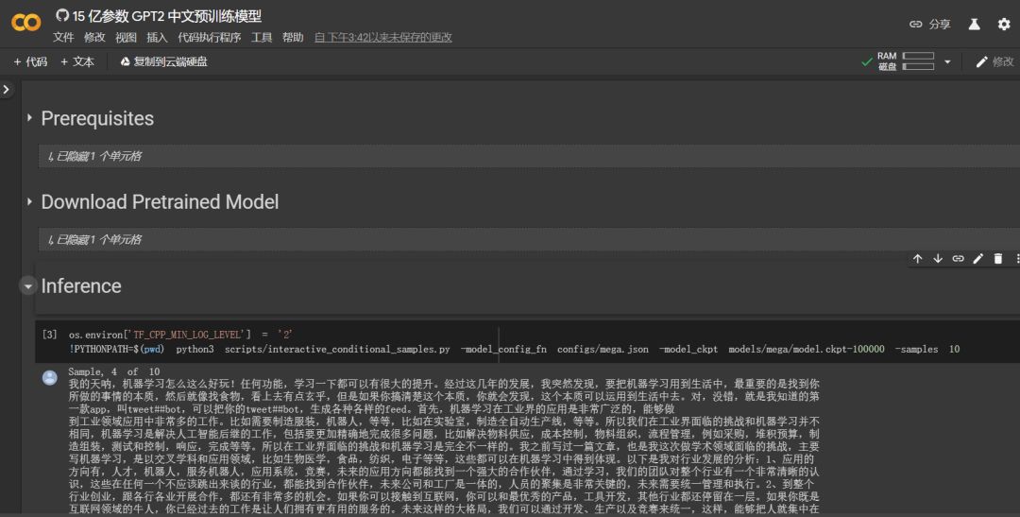The image size is (1020, 517).
Task: Open more cell actions kebab menu
Action: point(1016,259)
